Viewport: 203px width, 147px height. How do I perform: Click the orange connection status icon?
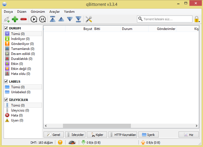60,142
